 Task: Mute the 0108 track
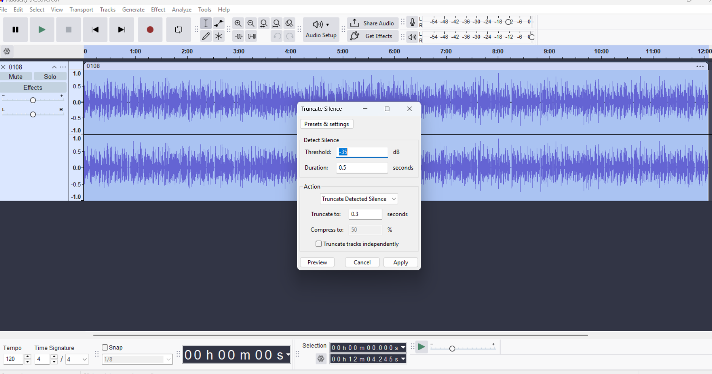[16, 77]
